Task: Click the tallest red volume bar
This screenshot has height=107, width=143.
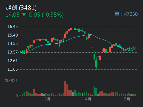Action: [65, 89]
